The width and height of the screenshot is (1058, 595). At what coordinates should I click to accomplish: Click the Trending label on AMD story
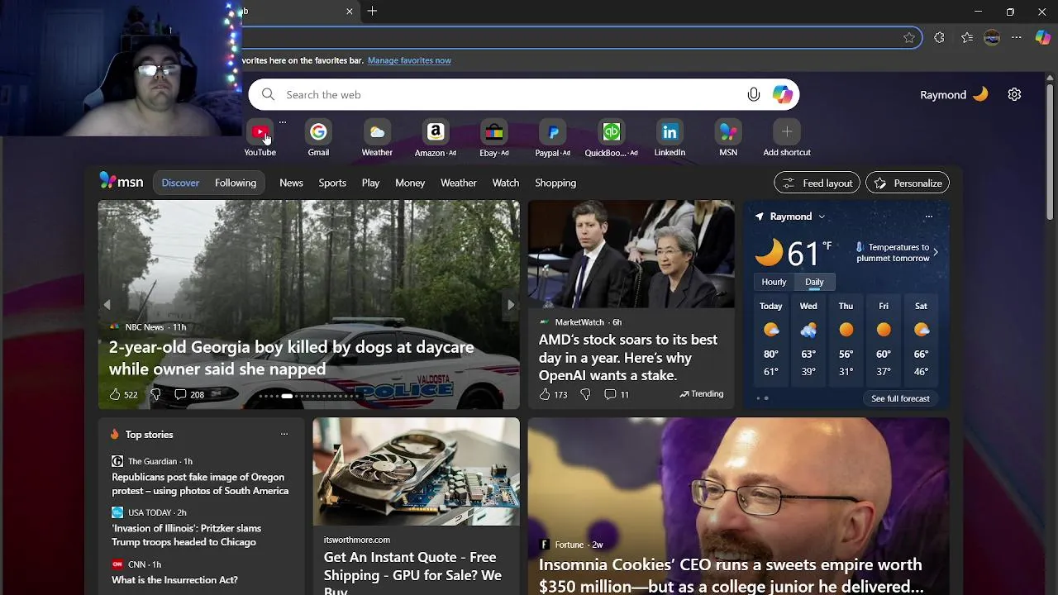(x=701, y=394)
